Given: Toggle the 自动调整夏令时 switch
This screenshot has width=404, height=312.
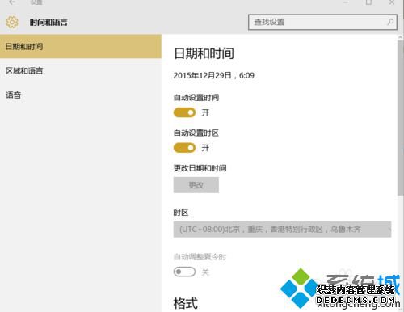Looking at the screenshot, I should tap(184, 272).
